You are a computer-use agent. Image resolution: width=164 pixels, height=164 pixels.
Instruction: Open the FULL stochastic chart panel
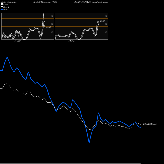point(81,26)
